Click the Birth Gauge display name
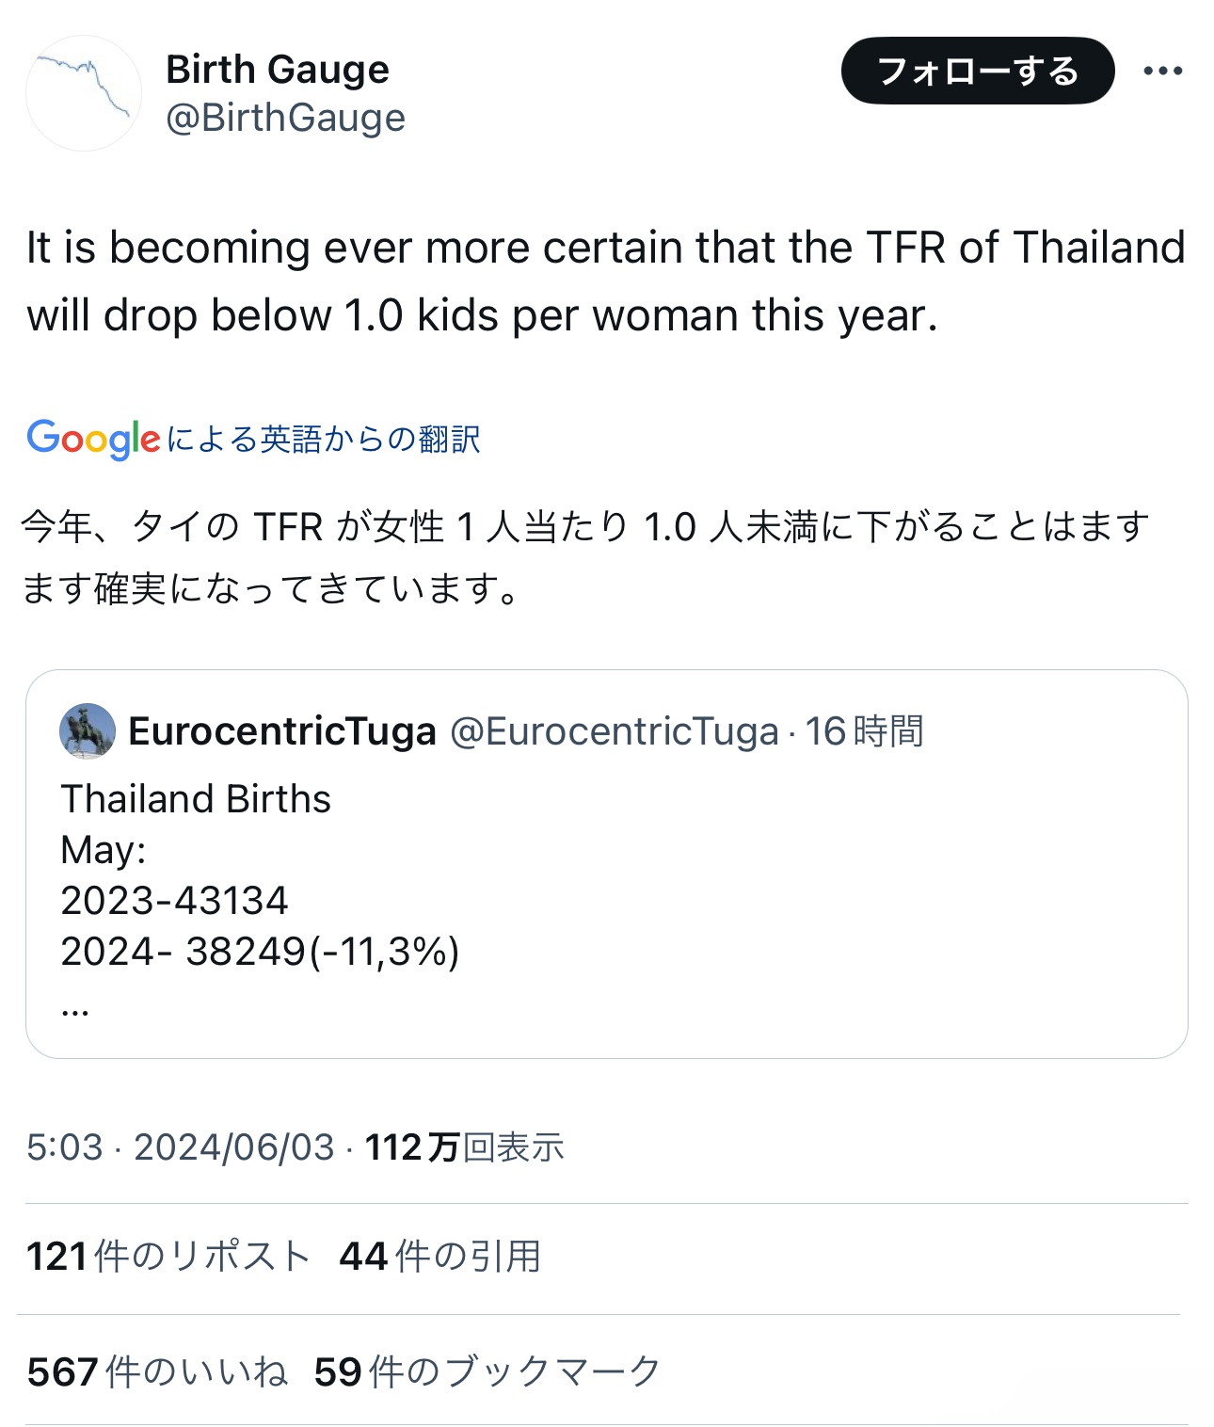The width and height of the screenshot is (1214, 1427). (278, 70)
